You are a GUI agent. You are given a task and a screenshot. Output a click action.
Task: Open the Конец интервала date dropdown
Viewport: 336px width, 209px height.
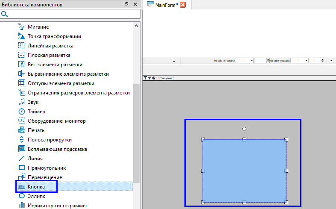306,61
